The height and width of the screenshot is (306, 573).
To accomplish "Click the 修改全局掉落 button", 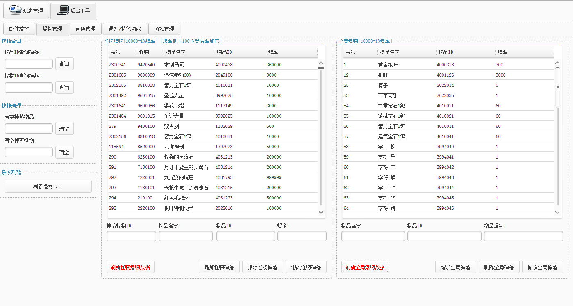I will [x=543, y=267].
